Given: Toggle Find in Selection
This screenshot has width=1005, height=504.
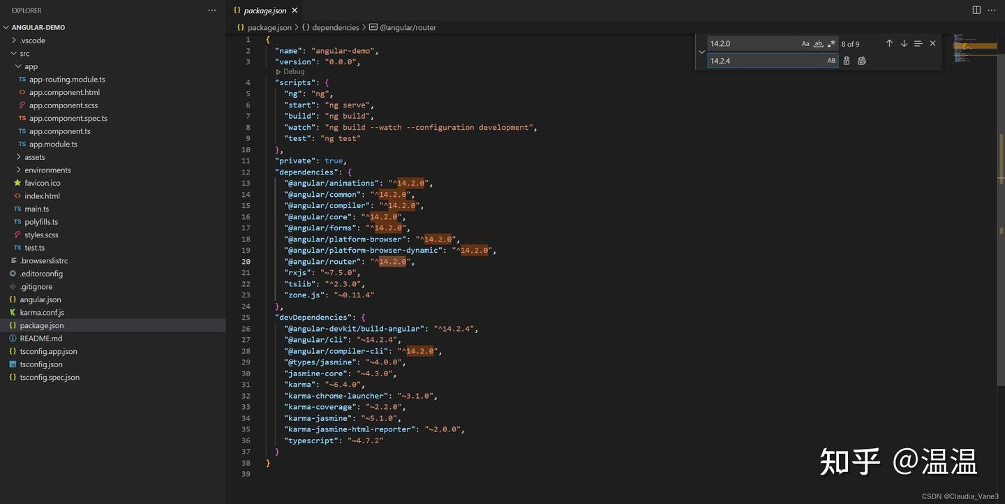Looking at the screenshot, I should point(918,43).
